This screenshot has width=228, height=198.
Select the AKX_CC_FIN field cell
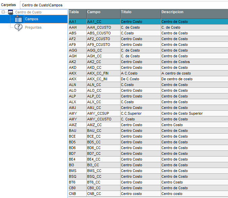coord(104,73)
